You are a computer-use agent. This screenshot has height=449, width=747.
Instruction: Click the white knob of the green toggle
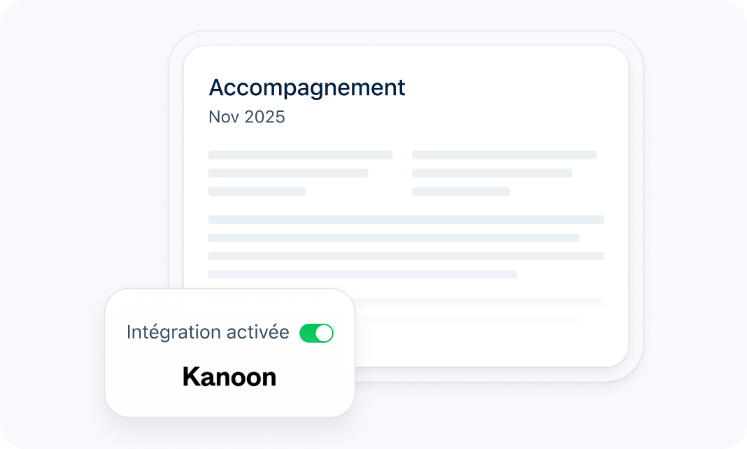(x=324, y=334)
